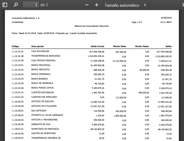The width and height of the screenshot is (184, 141).
Task: Toggle the sidebar panel icon
Action: coord(5,5)
